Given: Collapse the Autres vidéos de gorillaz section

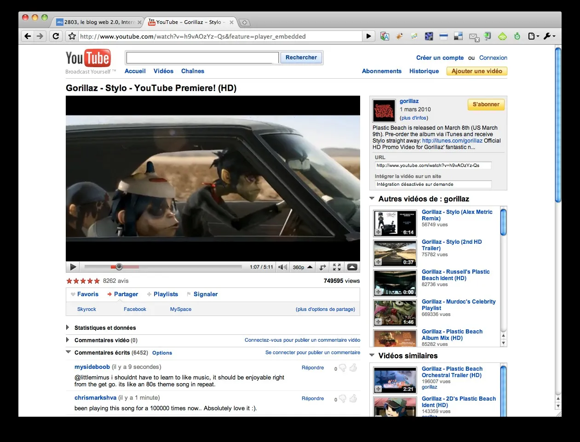Looking at the screenshot, I should pyautogui.click(x=372, y=199).
